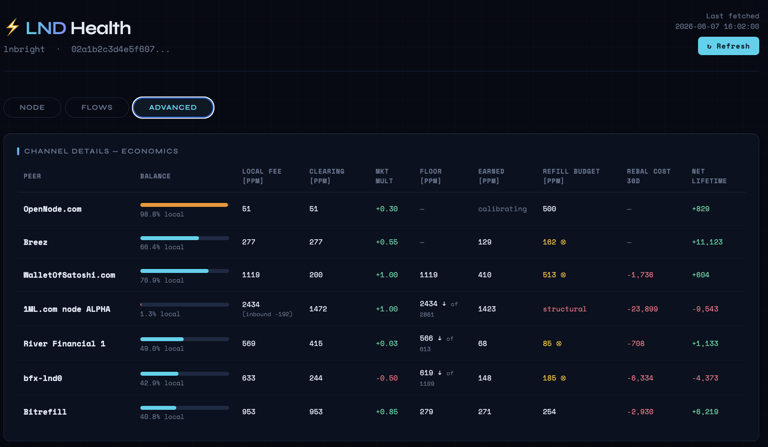Click net lifetime value +11,123
The width and height of the screenshot is (768, 447).
pos(707,242)
